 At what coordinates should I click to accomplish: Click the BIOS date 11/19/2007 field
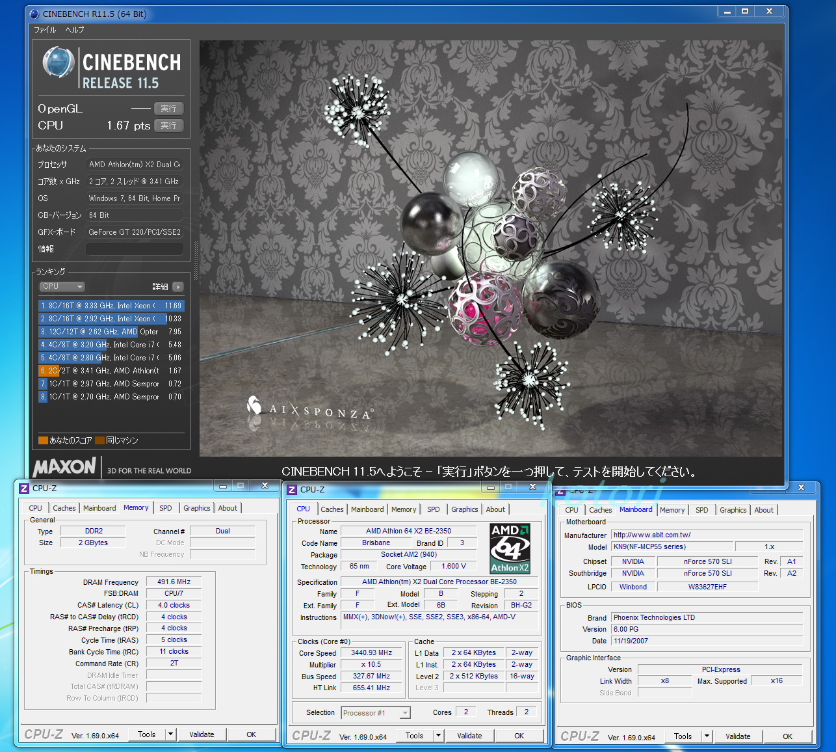[707, 641]
